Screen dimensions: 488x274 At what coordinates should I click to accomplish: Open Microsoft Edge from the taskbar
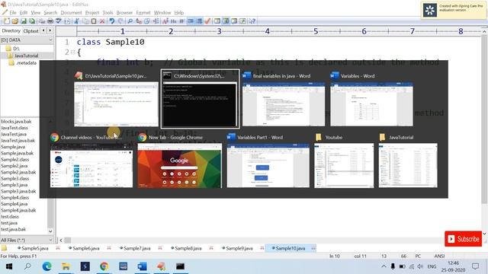pos(47,266)
